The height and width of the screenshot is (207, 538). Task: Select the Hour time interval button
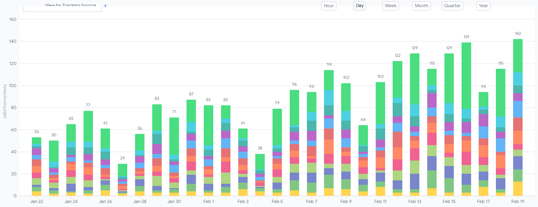tap(329, 6)
